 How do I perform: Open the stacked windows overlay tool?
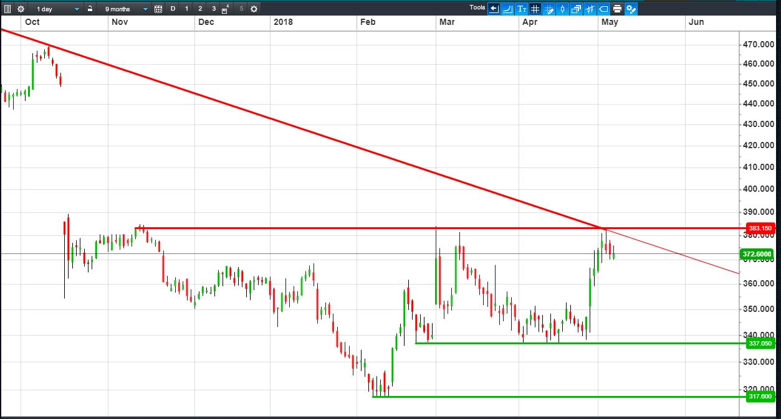point(576,9)
